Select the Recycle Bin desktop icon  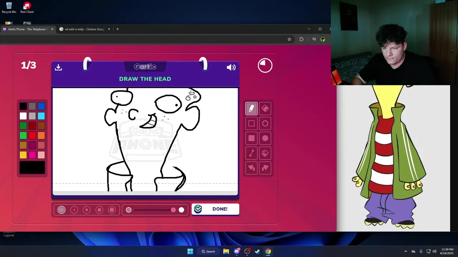9,7
